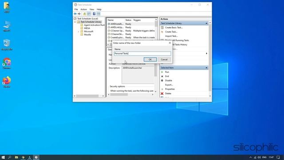Screen dimensions: 284x160
Task: Click the blue Help toolbar icon
Action: (94, 14)
